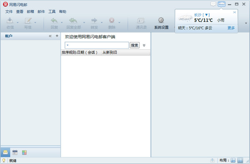
Task: Click the 搜索 button
Action: pos(135,45)
